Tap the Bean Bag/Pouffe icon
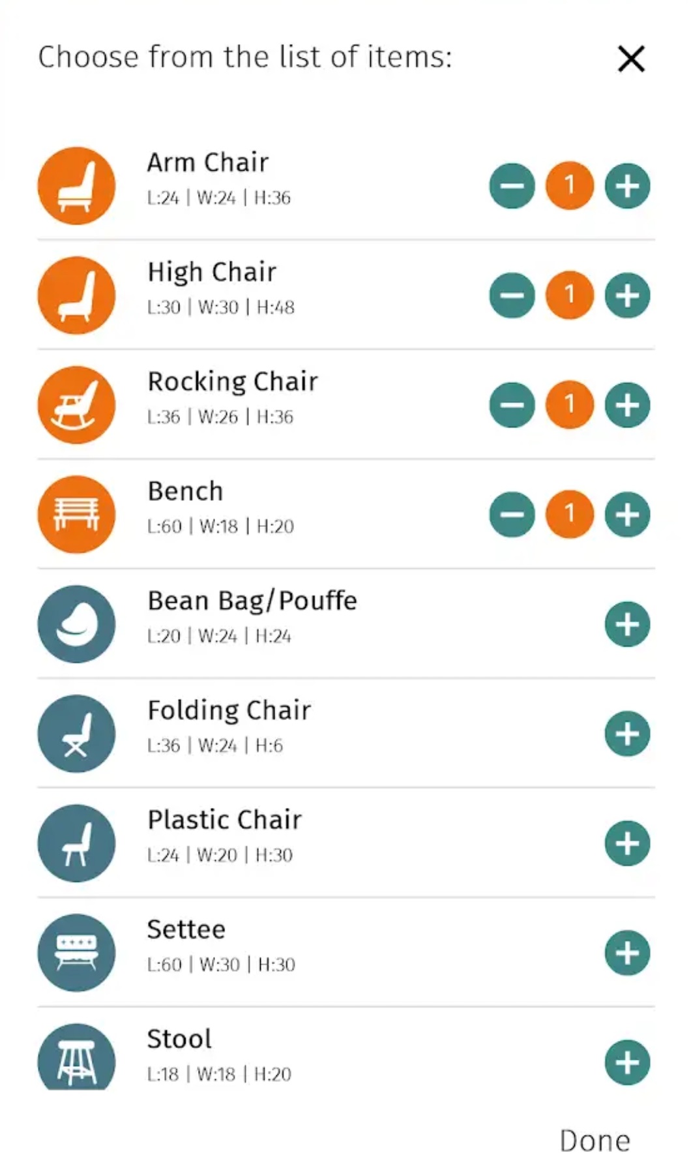 pos(77,624)
